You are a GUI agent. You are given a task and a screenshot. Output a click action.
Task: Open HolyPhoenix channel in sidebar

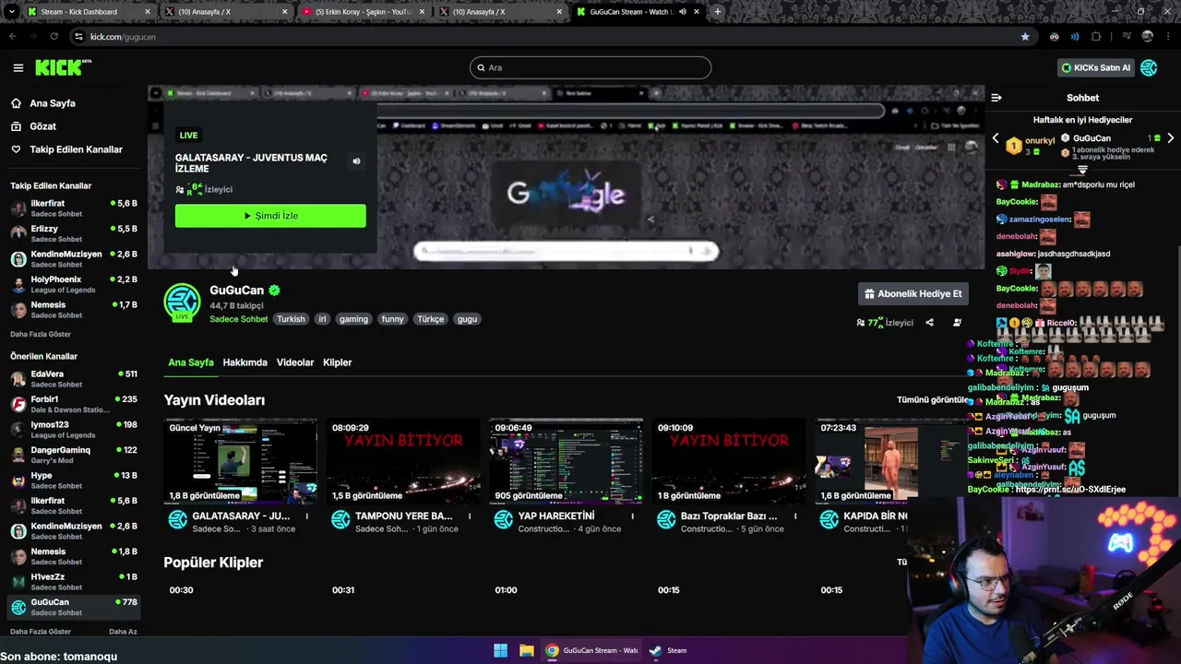pos(74,284)
